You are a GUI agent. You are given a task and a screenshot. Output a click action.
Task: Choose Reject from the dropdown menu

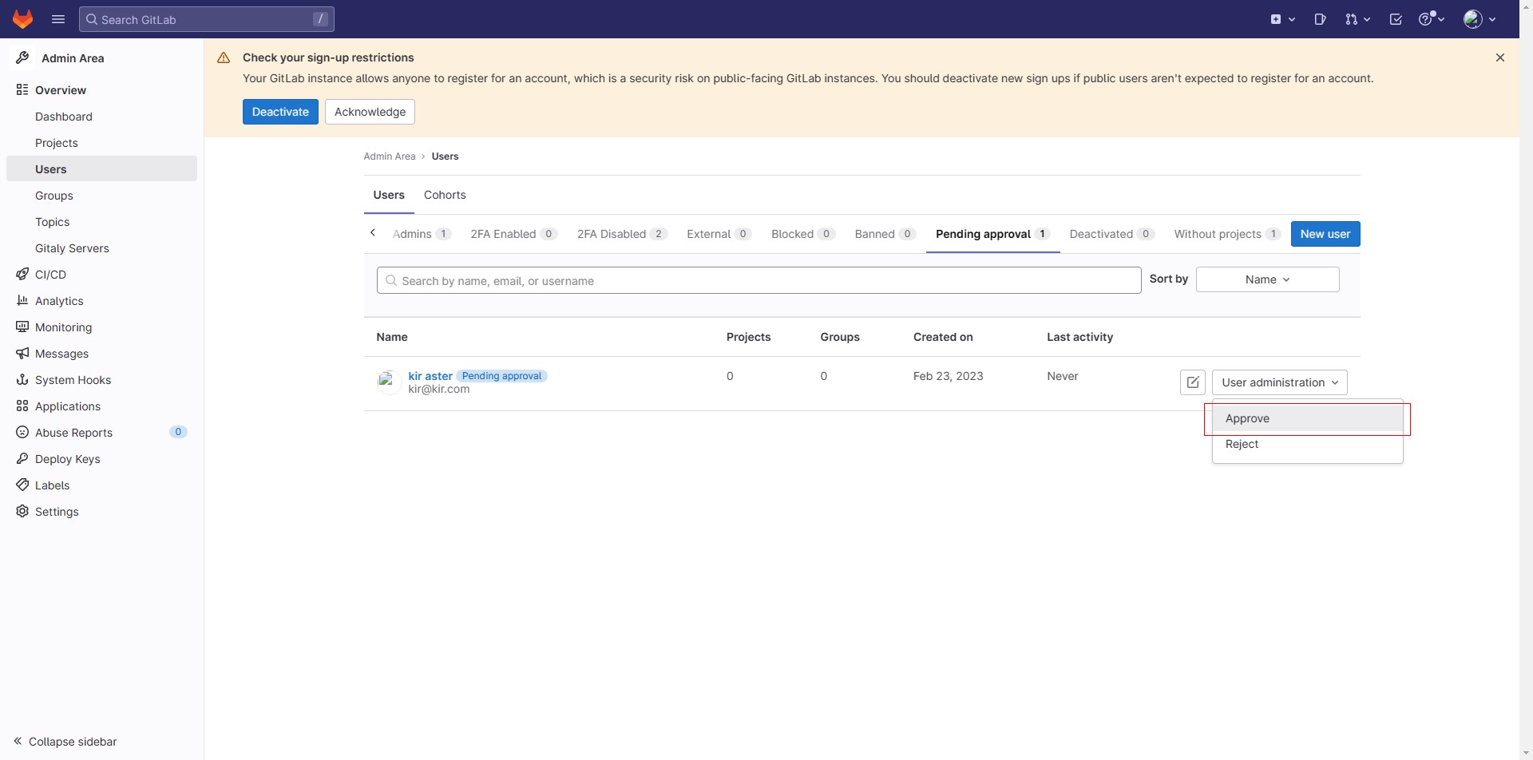point(1308,444)
